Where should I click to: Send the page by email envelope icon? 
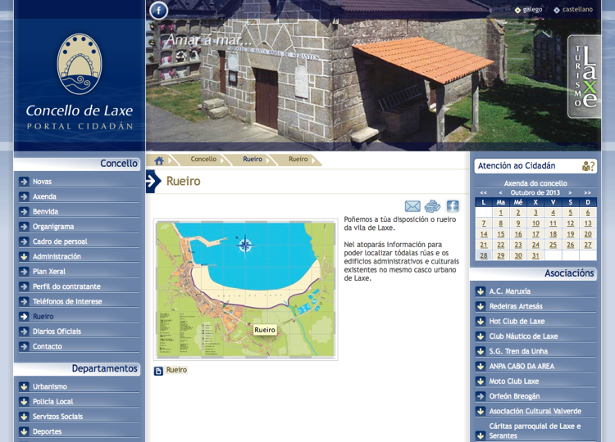tap(412, 206)
